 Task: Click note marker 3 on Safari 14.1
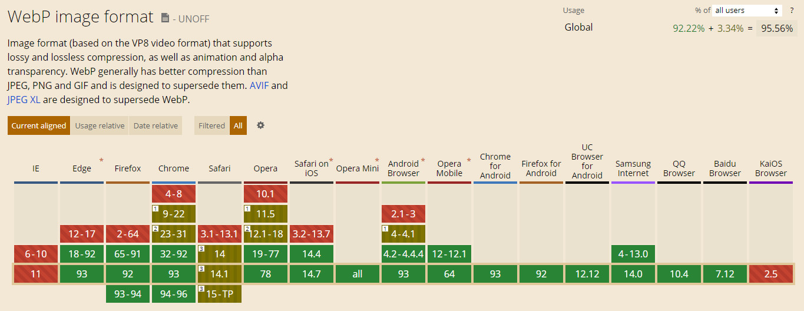point(201,269)
